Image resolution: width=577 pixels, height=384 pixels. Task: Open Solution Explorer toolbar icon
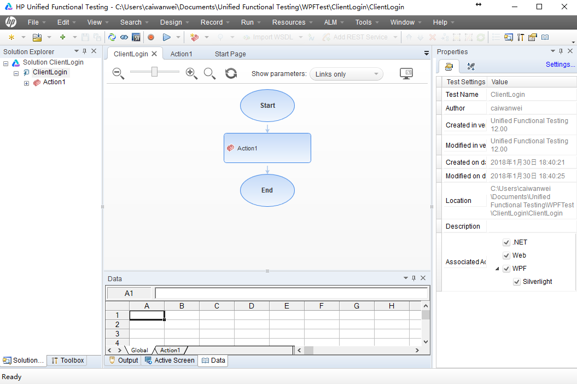point(509,37)
